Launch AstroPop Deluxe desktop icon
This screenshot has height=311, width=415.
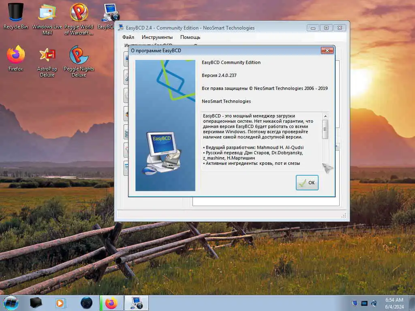click(47, 62)
